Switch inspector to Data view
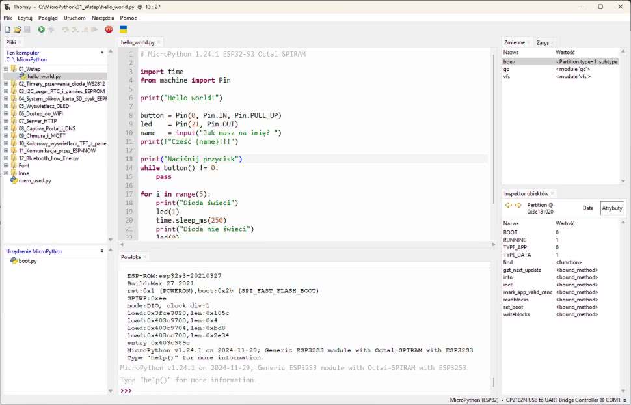 tap(587, 208)
